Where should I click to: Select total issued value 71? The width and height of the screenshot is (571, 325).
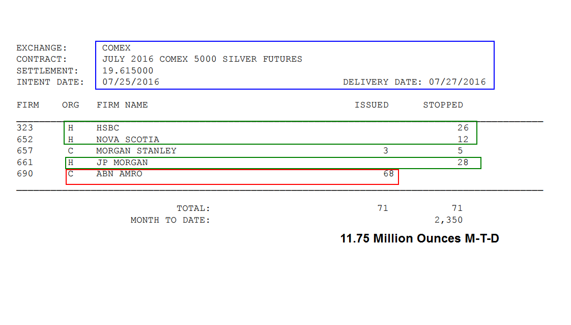coord(383,208)
